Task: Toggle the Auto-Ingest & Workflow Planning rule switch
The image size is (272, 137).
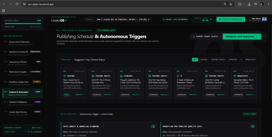Action: (x=153, y=127)
